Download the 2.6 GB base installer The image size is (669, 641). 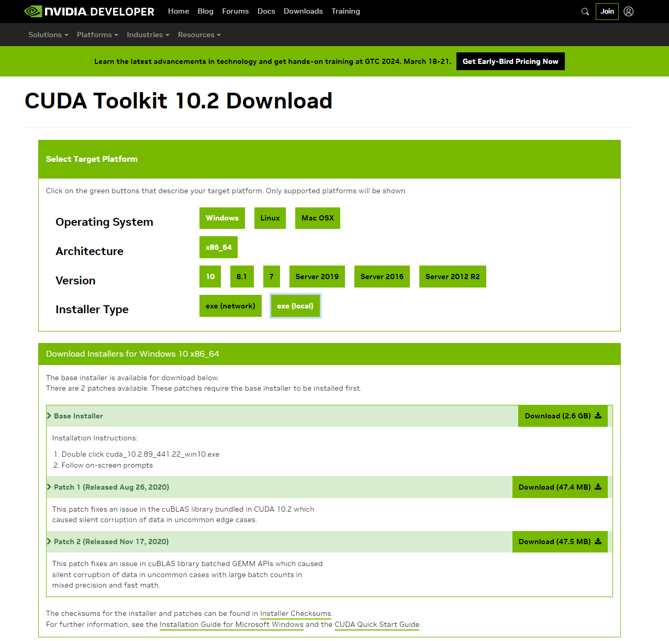coord(563,416)
